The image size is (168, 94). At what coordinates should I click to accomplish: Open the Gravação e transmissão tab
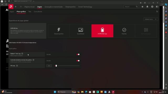(x=54, y=7)
